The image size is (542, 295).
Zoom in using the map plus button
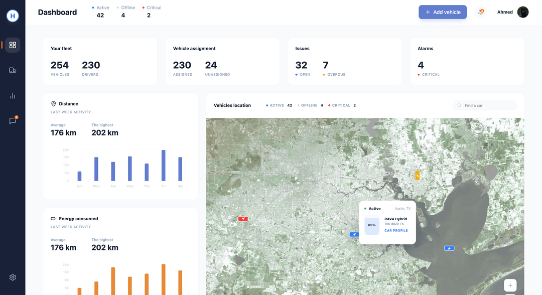(x=510, y=285)
